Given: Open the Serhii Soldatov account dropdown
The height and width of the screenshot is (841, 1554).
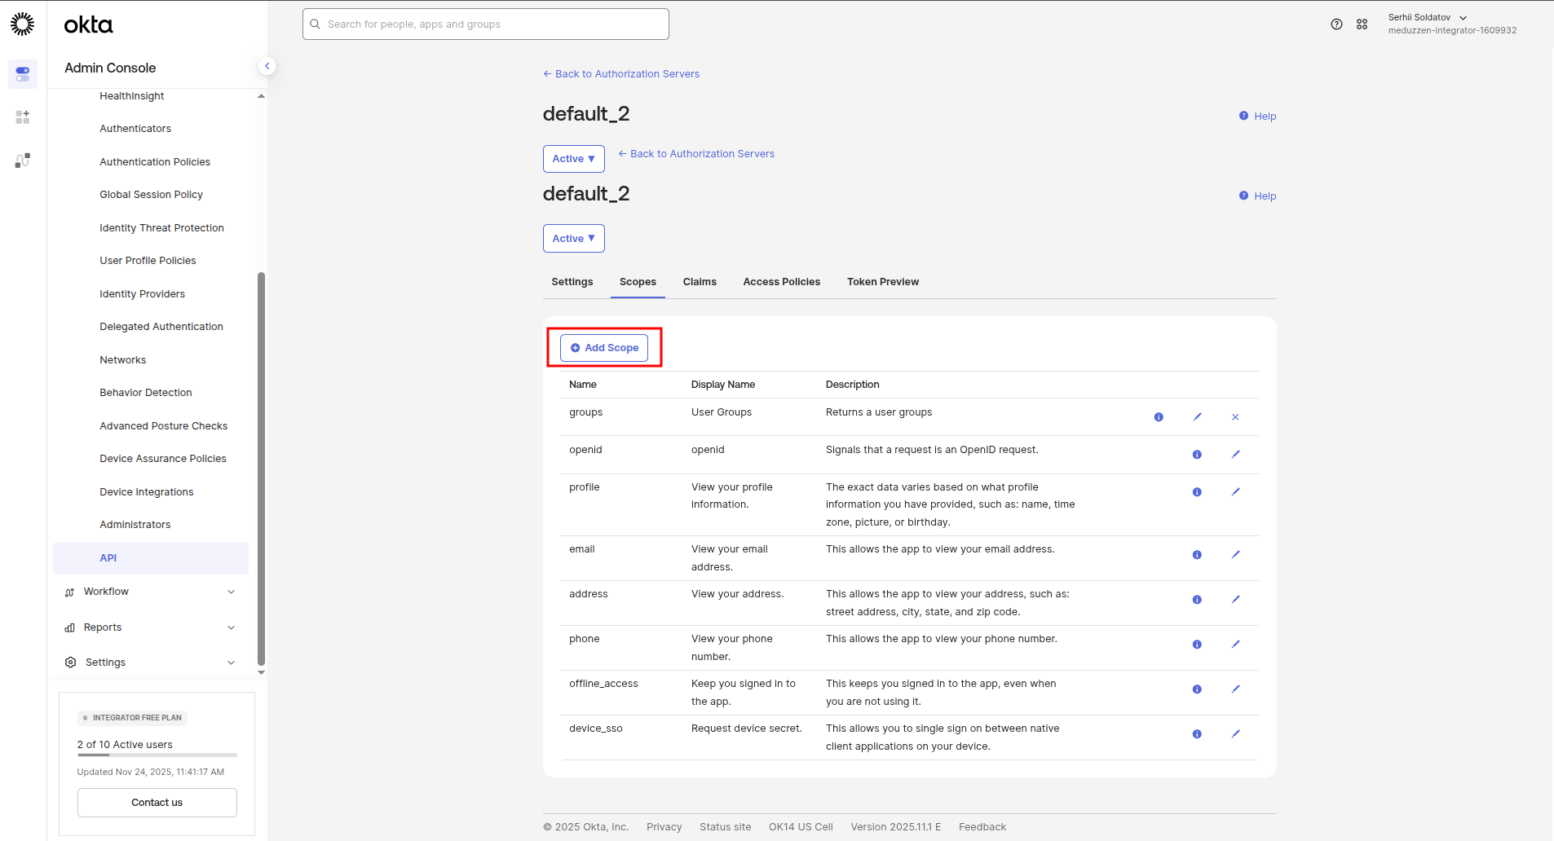Looking at the screenshot, I should (x=1452, y=24).
